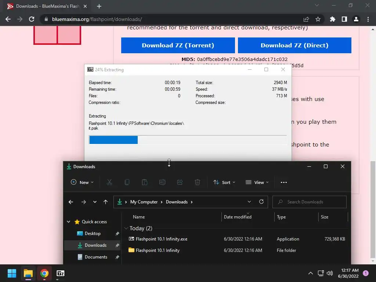Screen dimensions: 376x282
Task: Click the network tray icon
Action: [321, 273]
